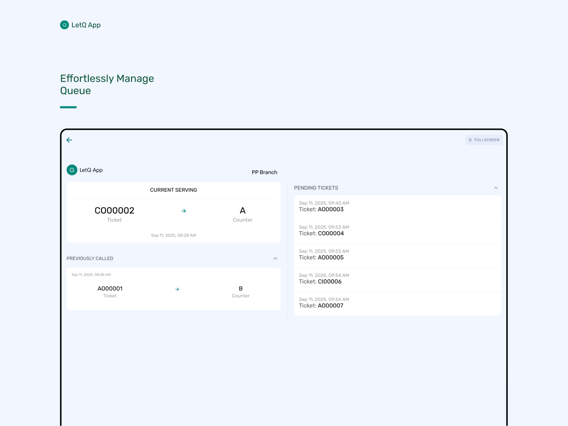Click the Effortlessly Manage Queue headline
Screen dimensions: 568x426
click(107, 84)
